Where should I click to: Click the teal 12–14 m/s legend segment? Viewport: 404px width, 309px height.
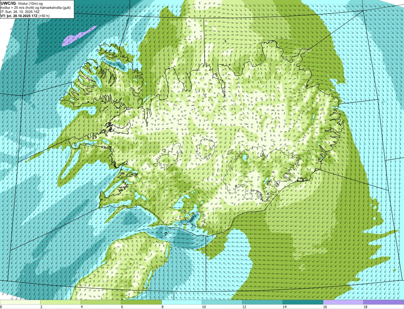coord(263,302)
